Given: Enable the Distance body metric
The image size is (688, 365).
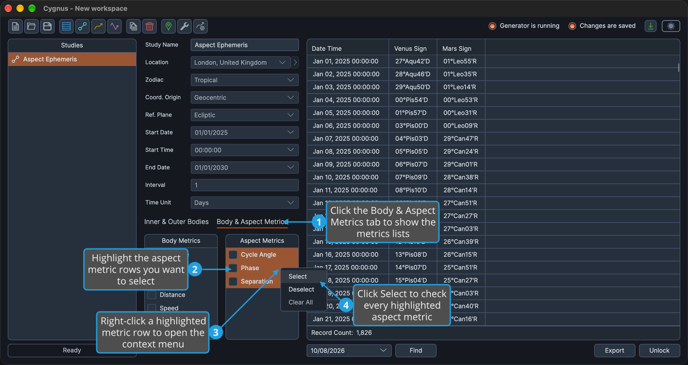Looking at the screenshot, I should pos(152,295).
